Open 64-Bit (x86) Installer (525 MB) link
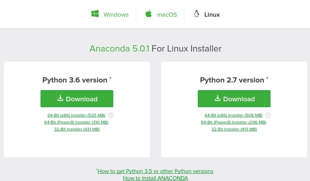Screen dimensions: 310x181 click(76, 115)
